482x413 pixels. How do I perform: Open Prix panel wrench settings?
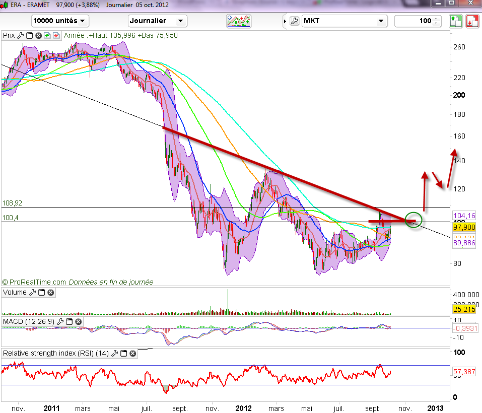pyautogui.click(x=20, y=36)
